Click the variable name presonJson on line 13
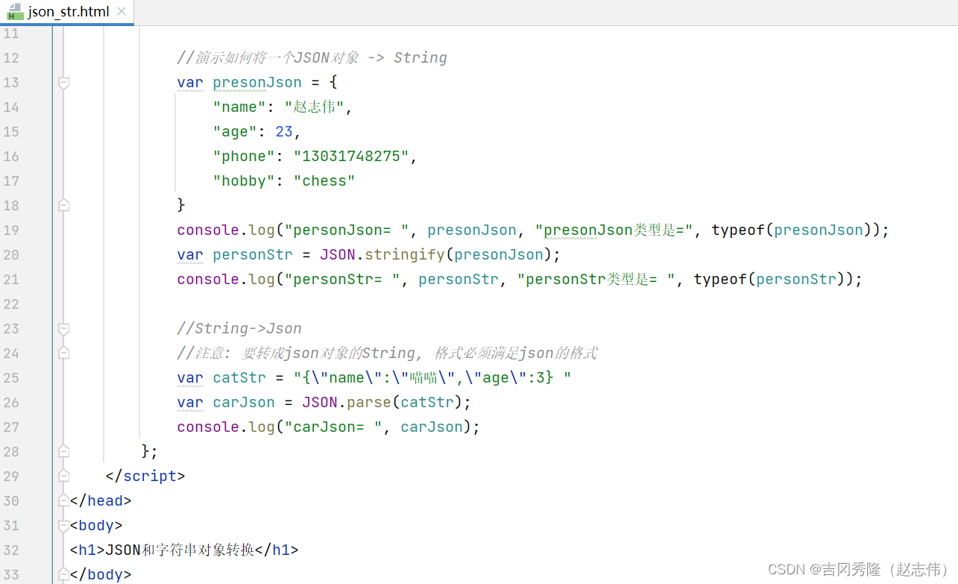Viewport: 958px width, 584px height. (x=257, y=82)
